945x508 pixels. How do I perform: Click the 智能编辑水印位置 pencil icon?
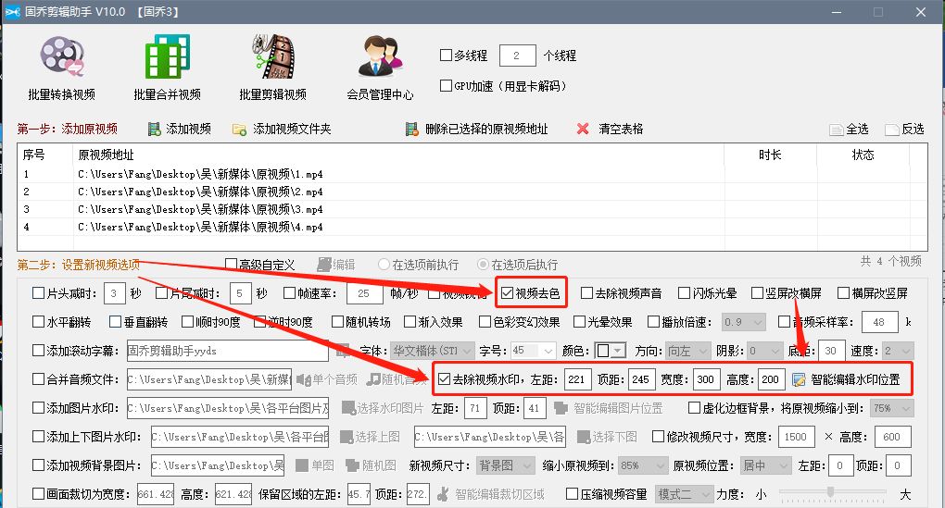pos(799,379)
